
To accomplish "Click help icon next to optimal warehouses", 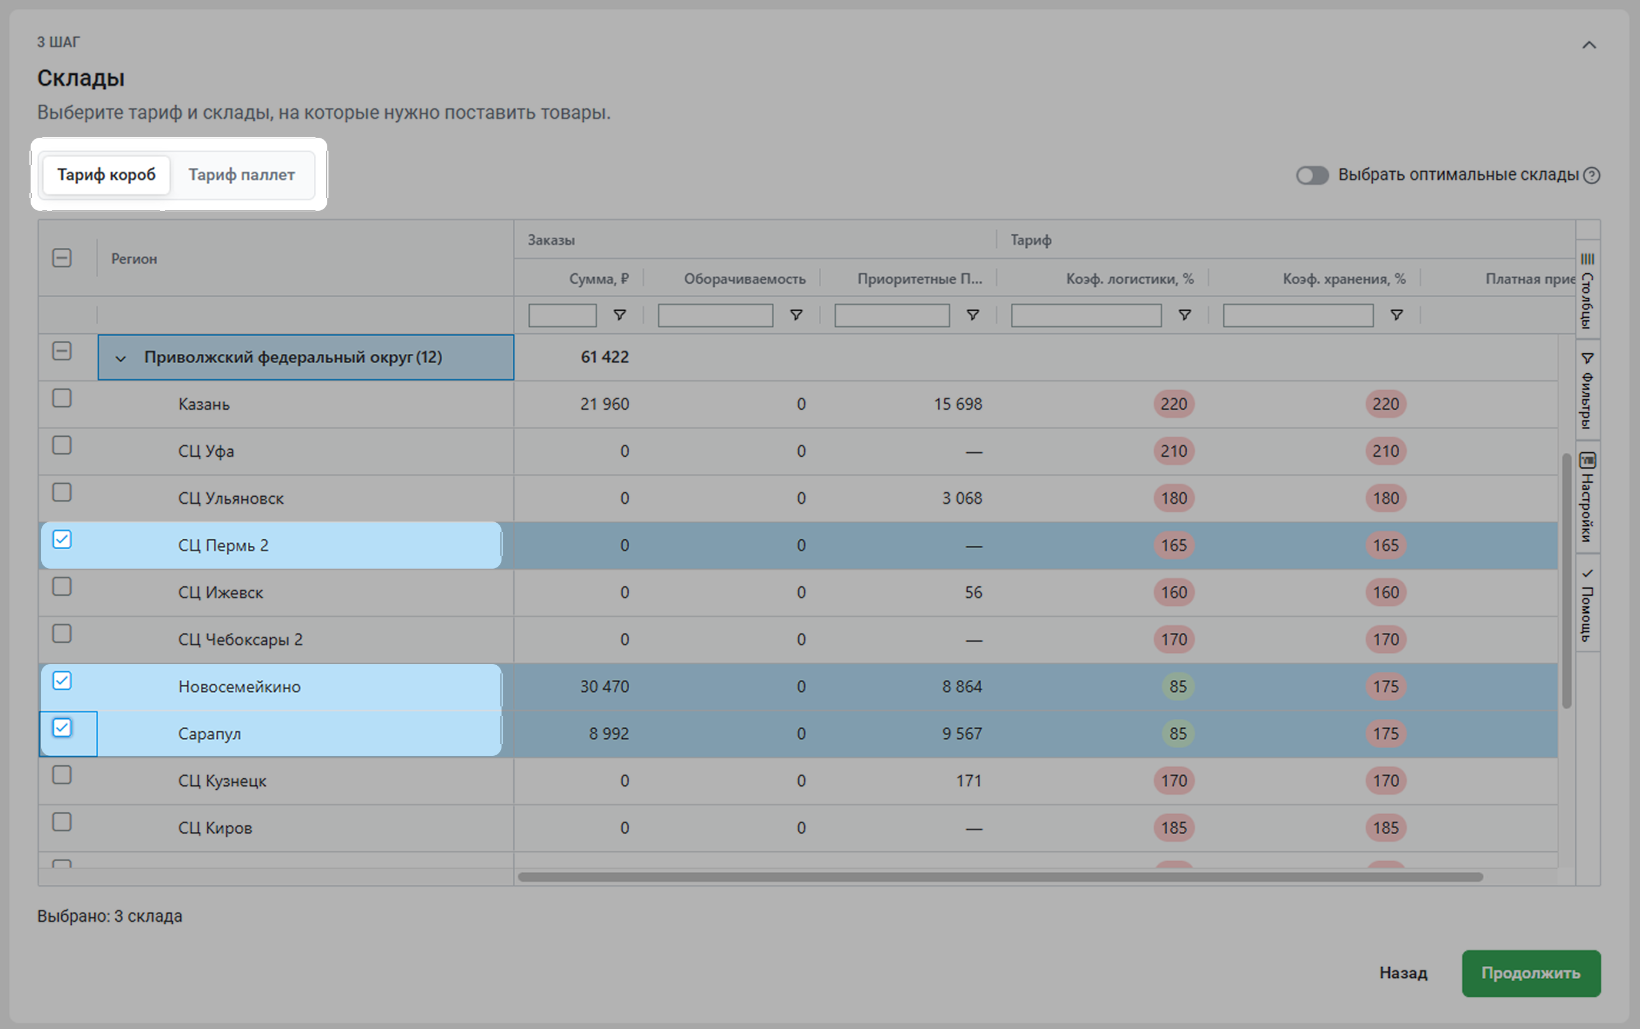I will (1592, 175).
